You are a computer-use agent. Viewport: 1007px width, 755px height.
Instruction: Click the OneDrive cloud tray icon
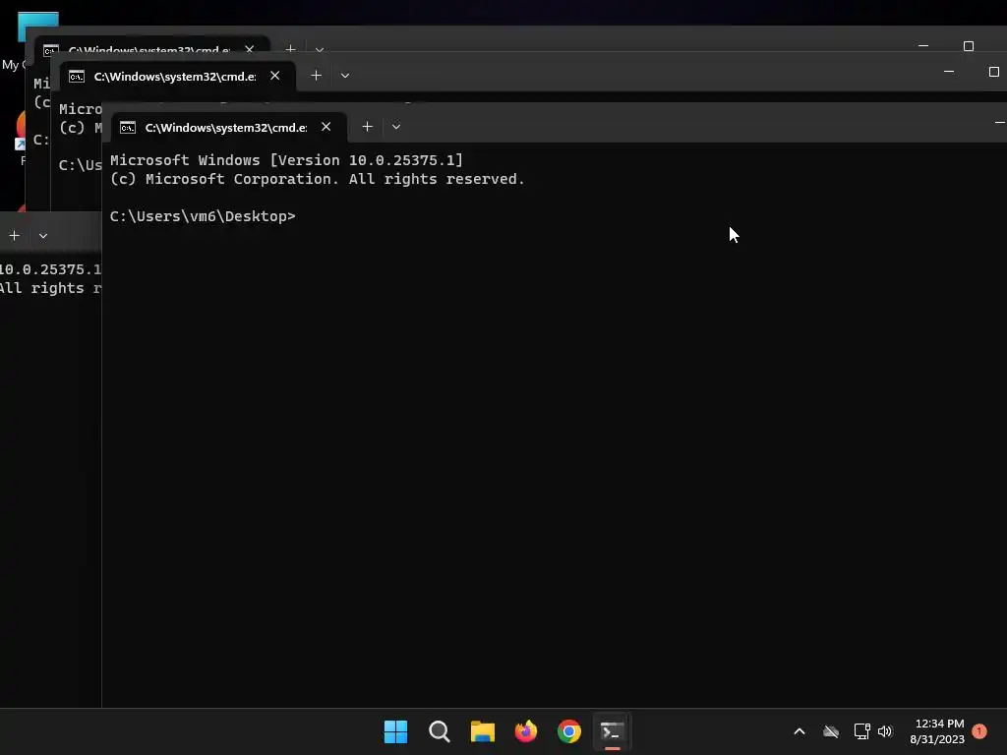[831, 731]
